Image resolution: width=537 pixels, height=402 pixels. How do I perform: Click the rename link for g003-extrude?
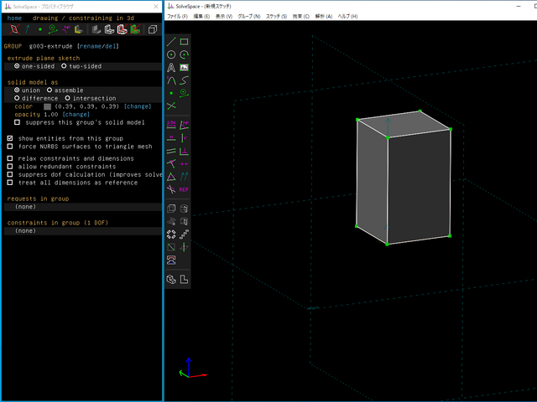click(91, 46)
